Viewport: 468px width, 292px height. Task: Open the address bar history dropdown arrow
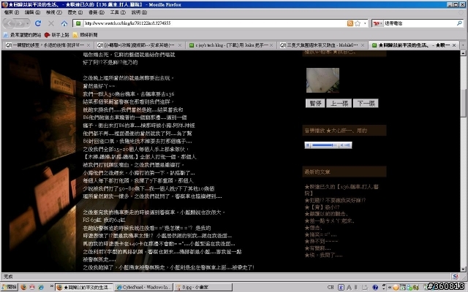coord(365,23)
